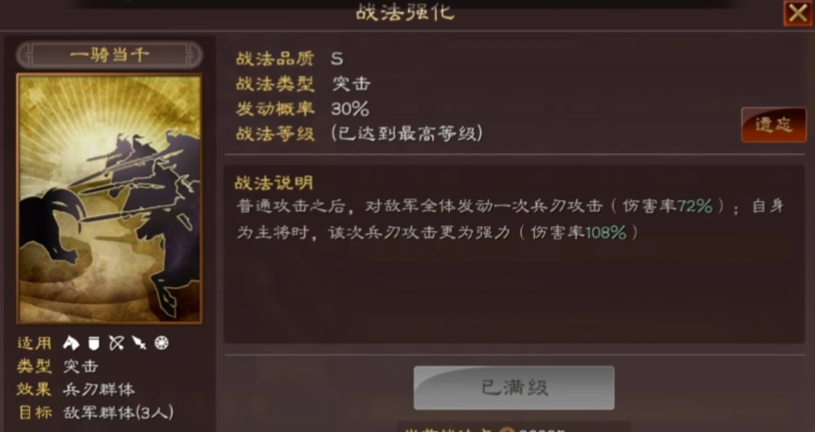Click the siege wheel troop icon
This screenshot has width=815, height=432.
tap(162, 342)
